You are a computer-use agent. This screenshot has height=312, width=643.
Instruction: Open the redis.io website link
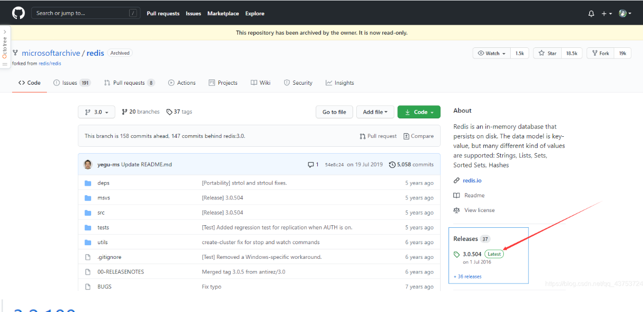(472, 180)
